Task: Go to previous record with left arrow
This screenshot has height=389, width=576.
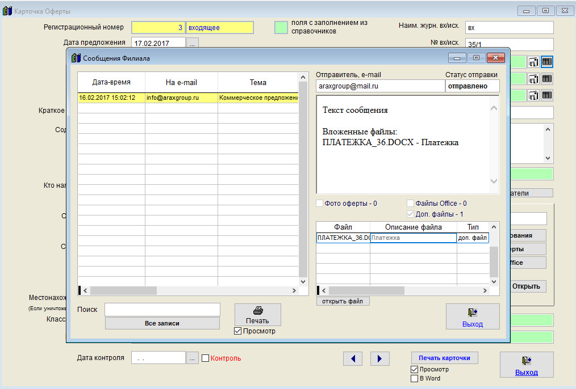Action: [353, 358]
